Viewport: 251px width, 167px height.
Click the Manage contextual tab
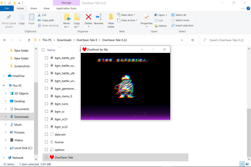click(66, 3)
